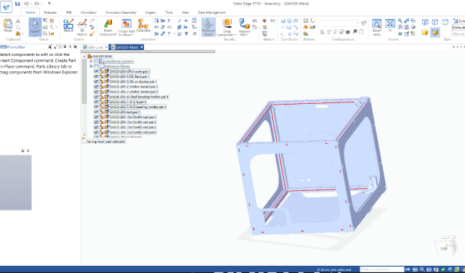Open the PMI ribbon tab
This screenshot has height=273, width=465.
tap(69, 12)
